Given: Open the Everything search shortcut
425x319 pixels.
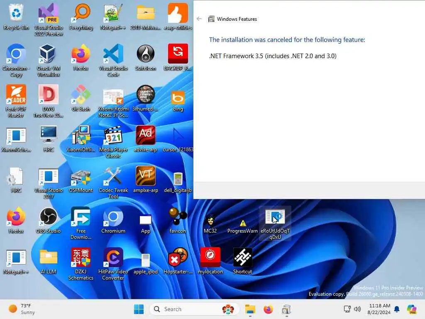Looking at the screenshot, I should point(81,17).
